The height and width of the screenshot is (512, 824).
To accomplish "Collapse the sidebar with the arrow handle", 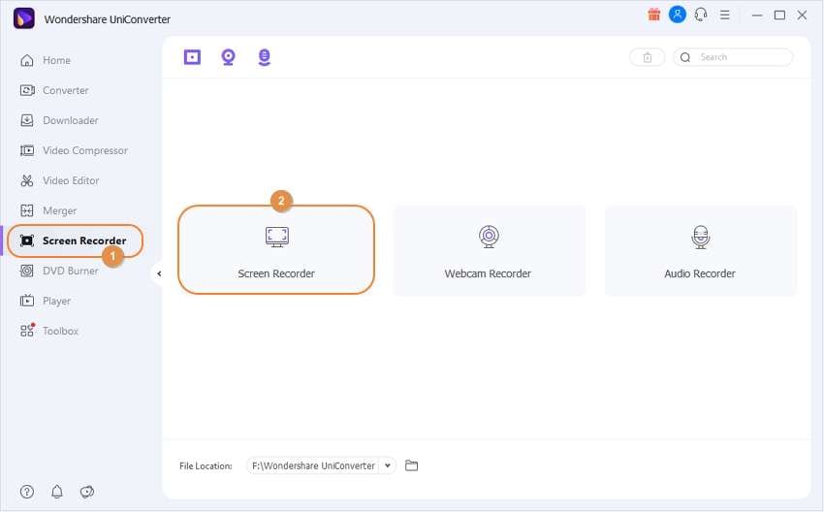I will point(159,273).
